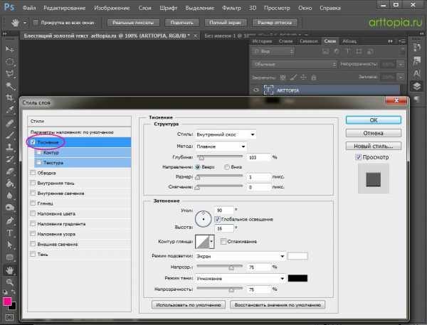
Task: Select the Elliptical Marquee tool
Action: click(x=10, y=62)
